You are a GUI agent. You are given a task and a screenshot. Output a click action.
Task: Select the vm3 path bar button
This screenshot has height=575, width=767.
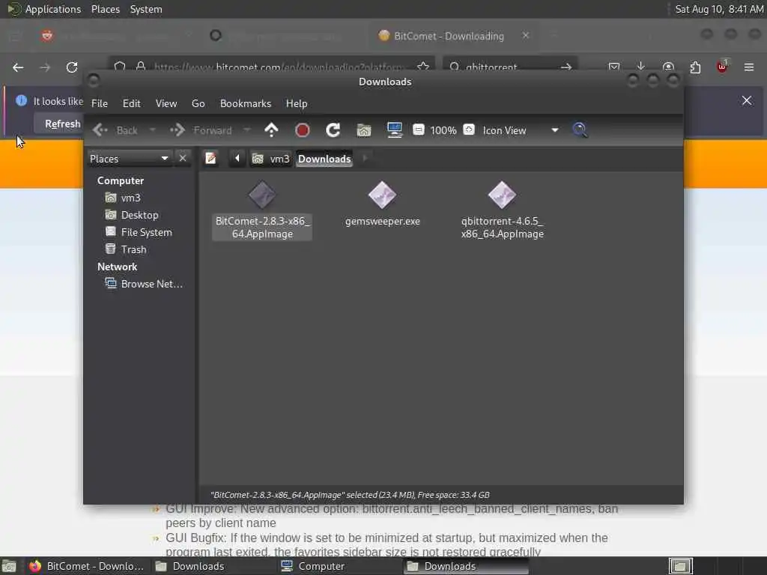(x=271, y=159)
